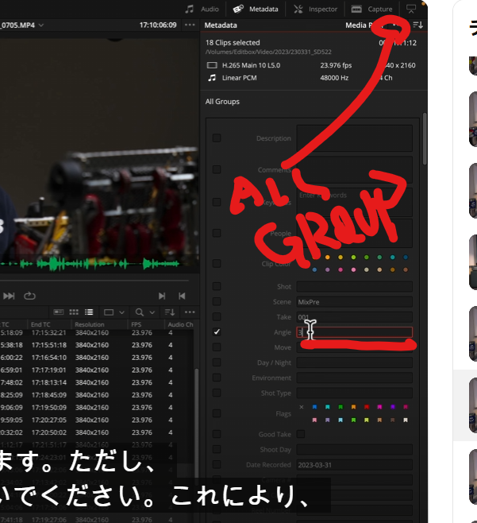This screenshot has height=523, width=477.
Task: Tick the Clip Color checkbox
Action: pyautogui.click(x=217, y=264)
